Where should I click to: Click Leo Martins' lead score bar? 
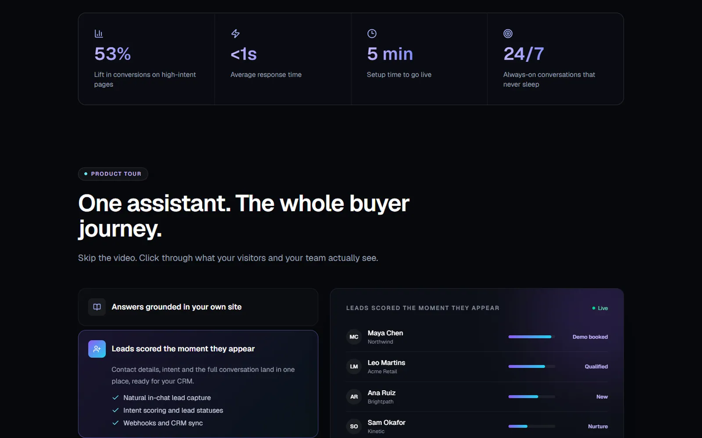532,367
